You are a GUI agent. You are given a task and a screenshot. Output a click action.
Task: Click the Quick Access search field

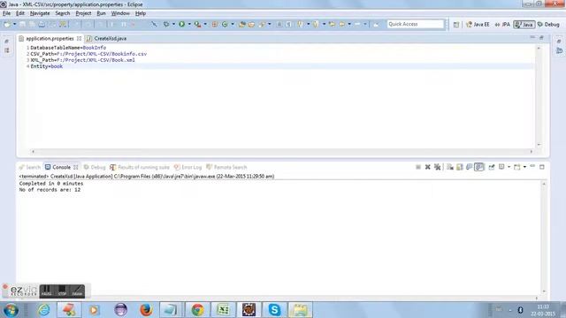[x=415, y=24]
